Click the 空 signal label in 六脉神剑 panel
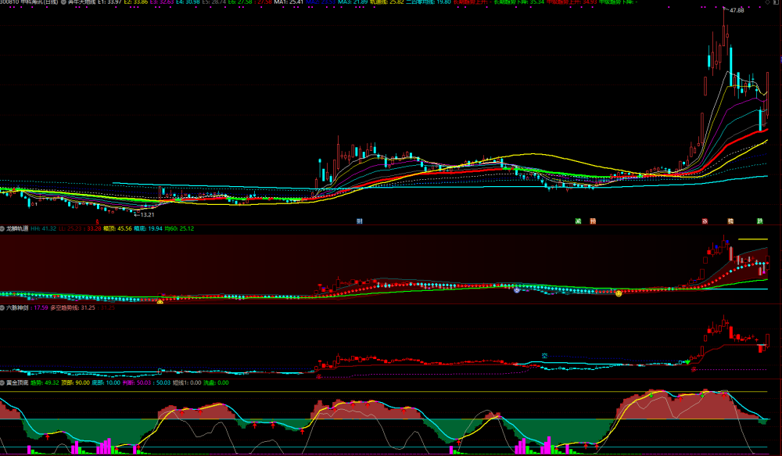Viewport: 782px width, 456px height. (544, 356)
